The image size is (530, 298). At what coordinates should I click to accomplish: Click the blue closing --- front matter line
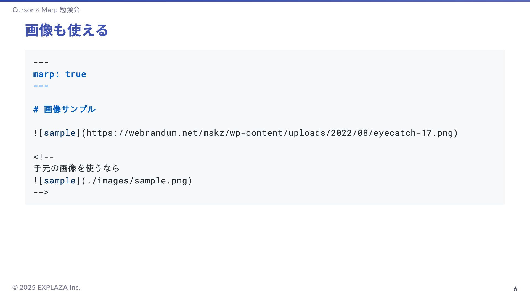pyautogui.click(x=41, y=86)
